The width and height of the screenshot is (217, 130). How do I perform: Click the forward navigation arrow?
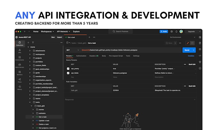click(x=29, y=31)
